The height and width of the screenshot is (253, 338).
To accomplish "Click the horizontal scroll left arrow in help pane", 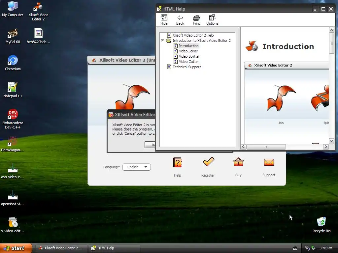I will [243, 147].
